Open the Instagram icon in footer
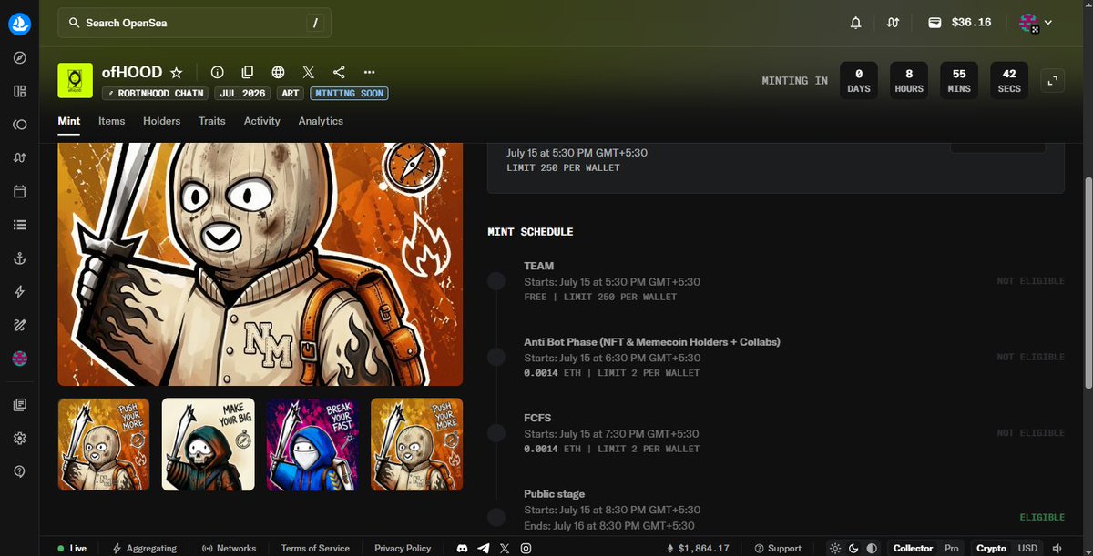Image resolution: width=1093 pixels, height=556 pixels. (x=526, y=549)
